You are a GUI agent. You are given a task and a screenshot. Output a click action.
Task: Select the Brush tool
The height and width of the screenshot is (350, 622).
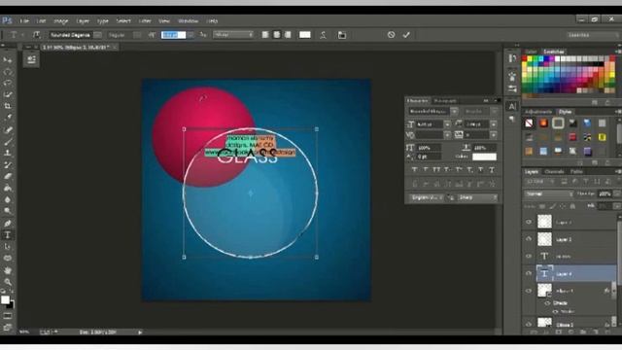point(8,141)
